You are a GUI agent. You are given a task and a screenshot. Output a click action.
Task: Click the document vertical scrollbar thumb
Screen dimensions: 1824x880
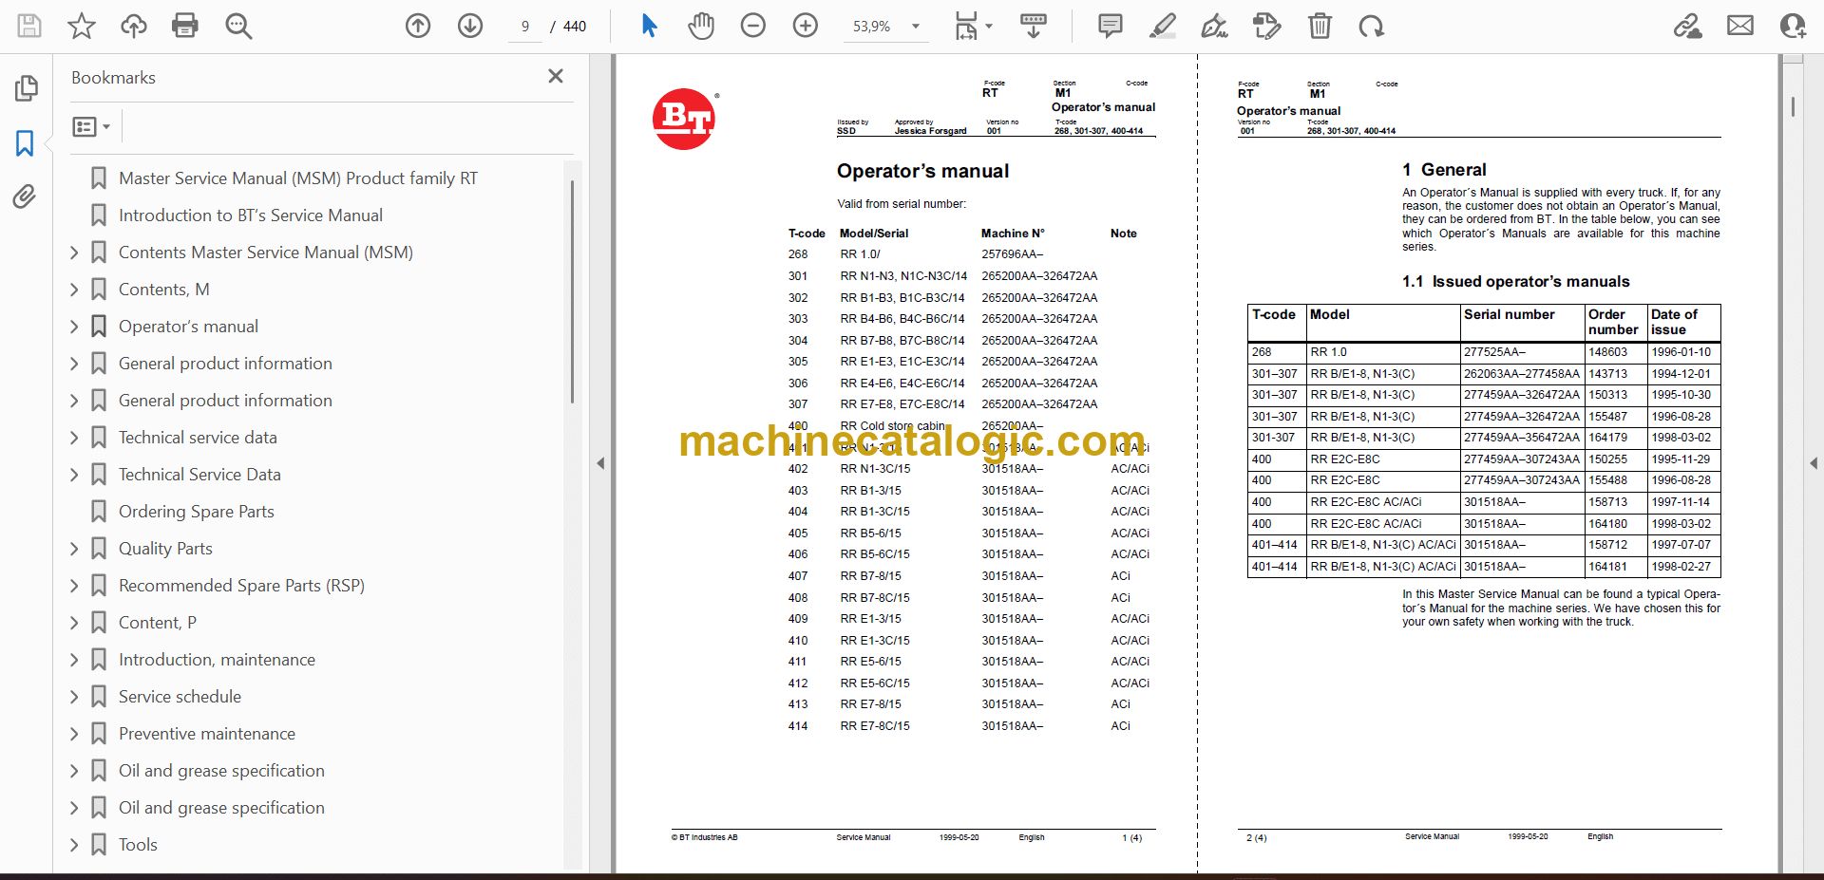pyautogui.click(x=1793, y=106)
